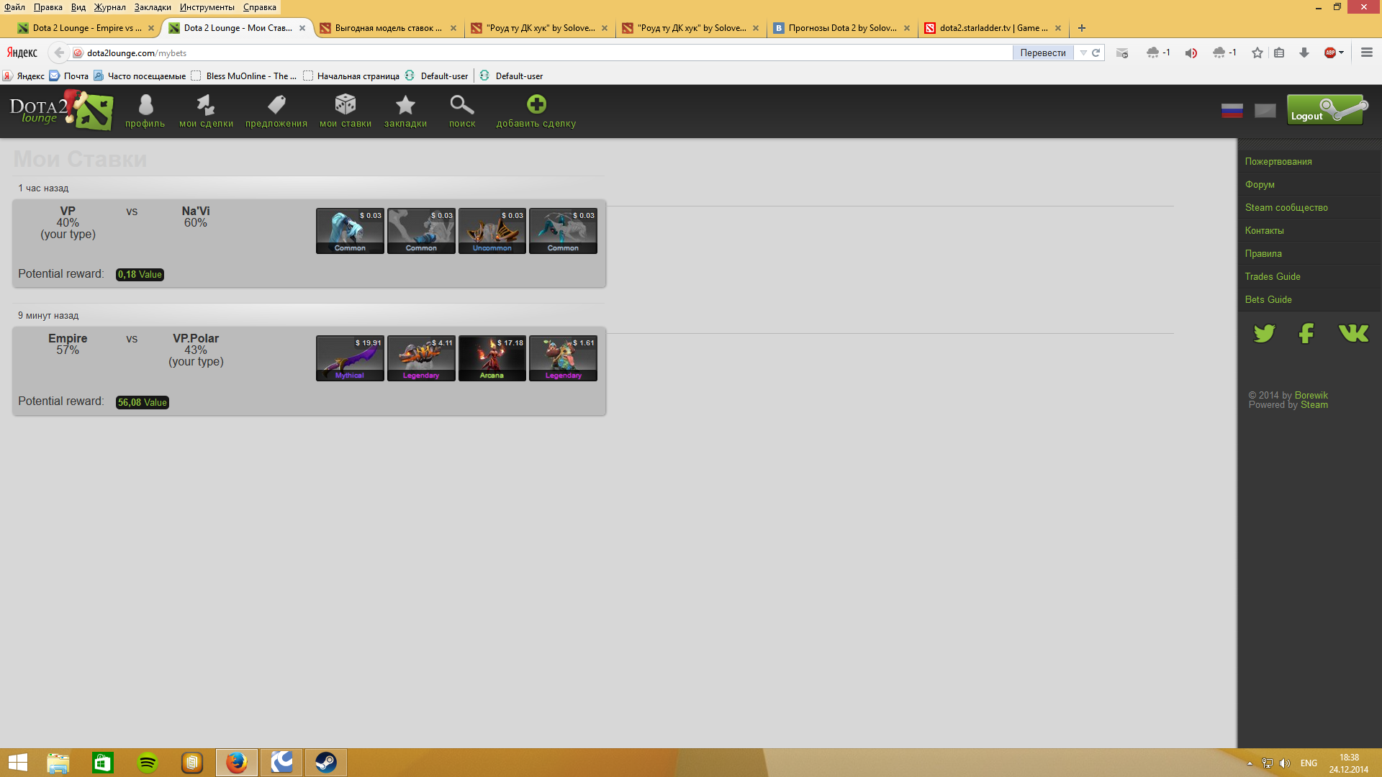Open Steam from the taskbar

[x=326, y=763]
